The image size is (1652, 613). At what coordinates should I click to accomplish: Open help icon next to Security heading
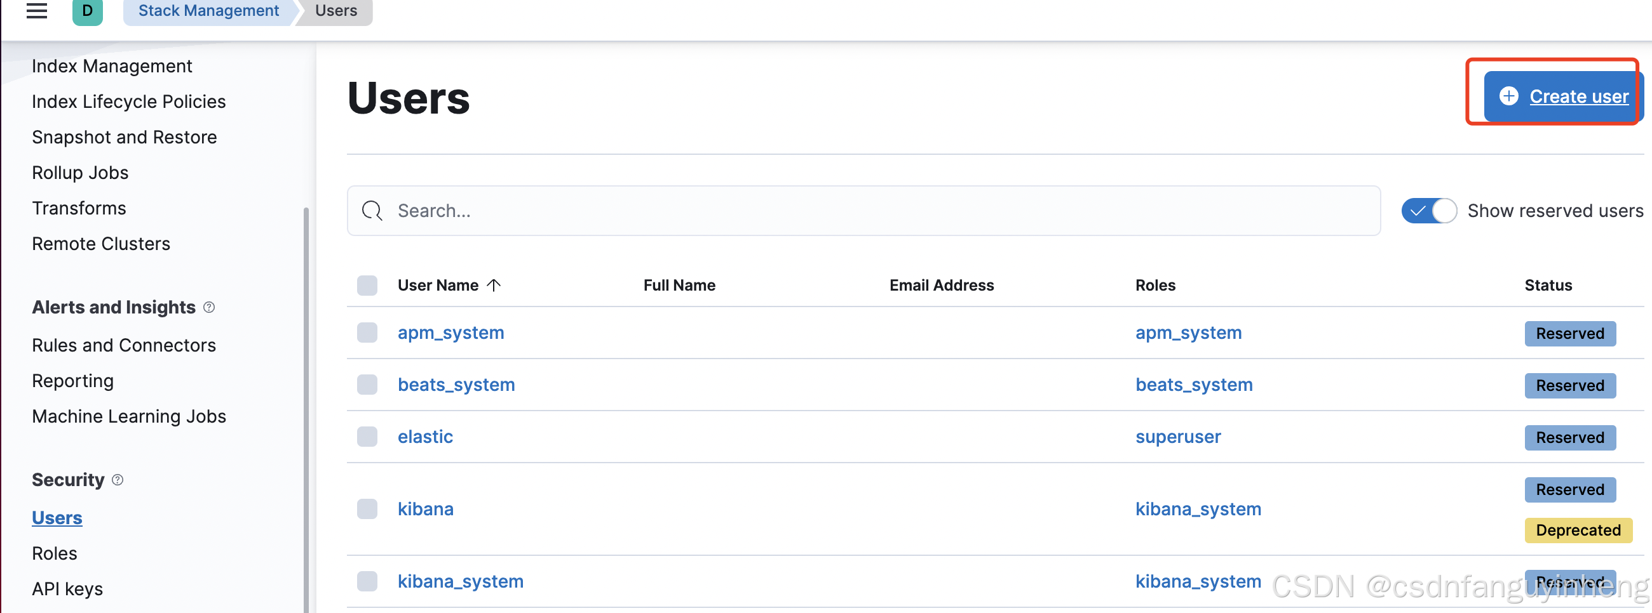pos(118,479)
